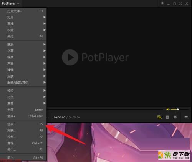Open 选项... (F5) preferences
Viewport: 192px width, 162px height.
(x=23, y=124)
